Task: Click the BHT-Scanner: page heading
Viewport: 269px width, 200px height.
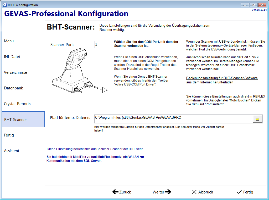Action: pos(71,27)
